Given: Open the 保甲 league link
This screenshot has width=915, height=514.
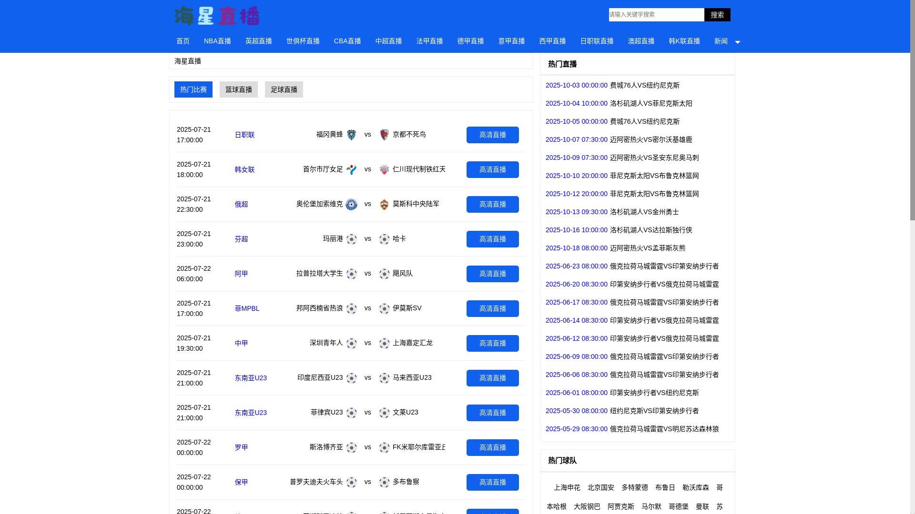Looking at the screenshot, I should [241, 482].
